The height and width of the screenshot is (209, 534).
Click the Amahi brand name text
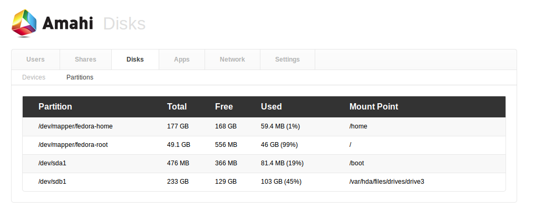[68, 24]
